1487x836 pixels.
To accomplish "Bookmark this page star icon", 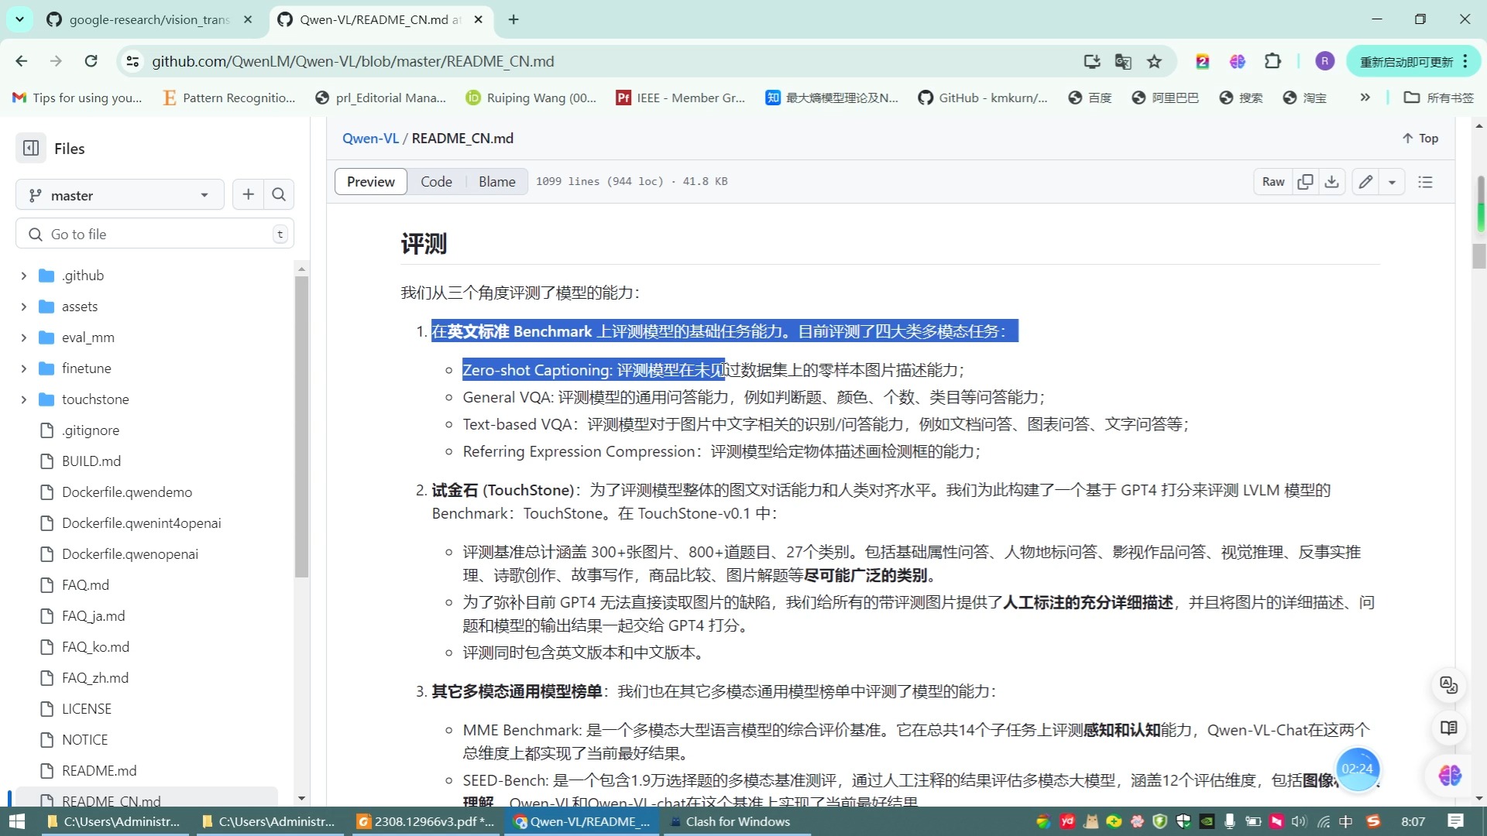I will (x=1154, y=61).
